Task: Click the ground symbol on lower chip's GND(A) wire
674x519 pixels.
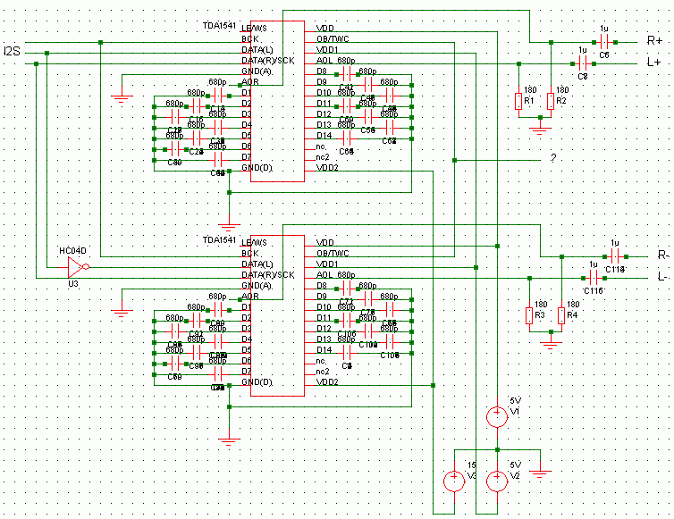Action: 122,311
